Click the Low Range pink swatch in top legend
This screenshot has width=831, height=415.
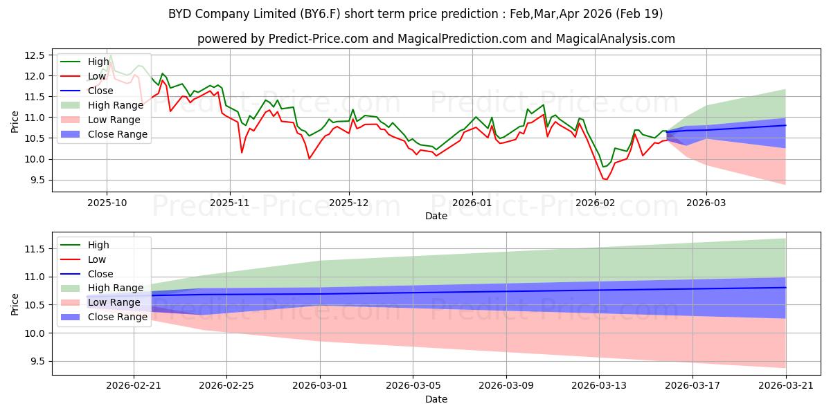[x=72, y=120]
